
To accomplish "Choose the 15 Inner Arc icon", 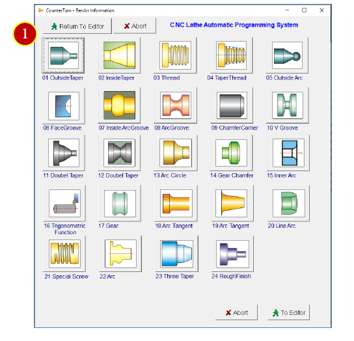I will coord(288,153).
